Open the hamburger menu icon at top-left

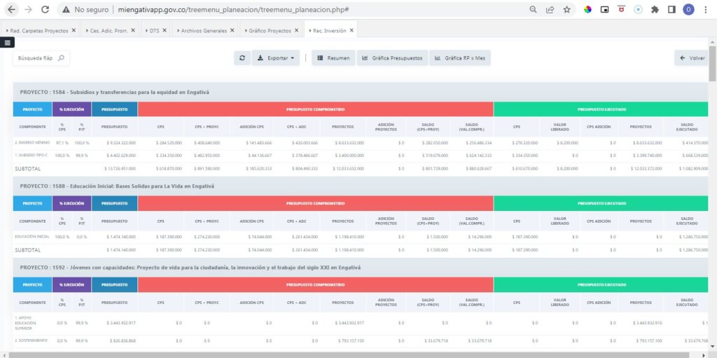click(7, 43)
